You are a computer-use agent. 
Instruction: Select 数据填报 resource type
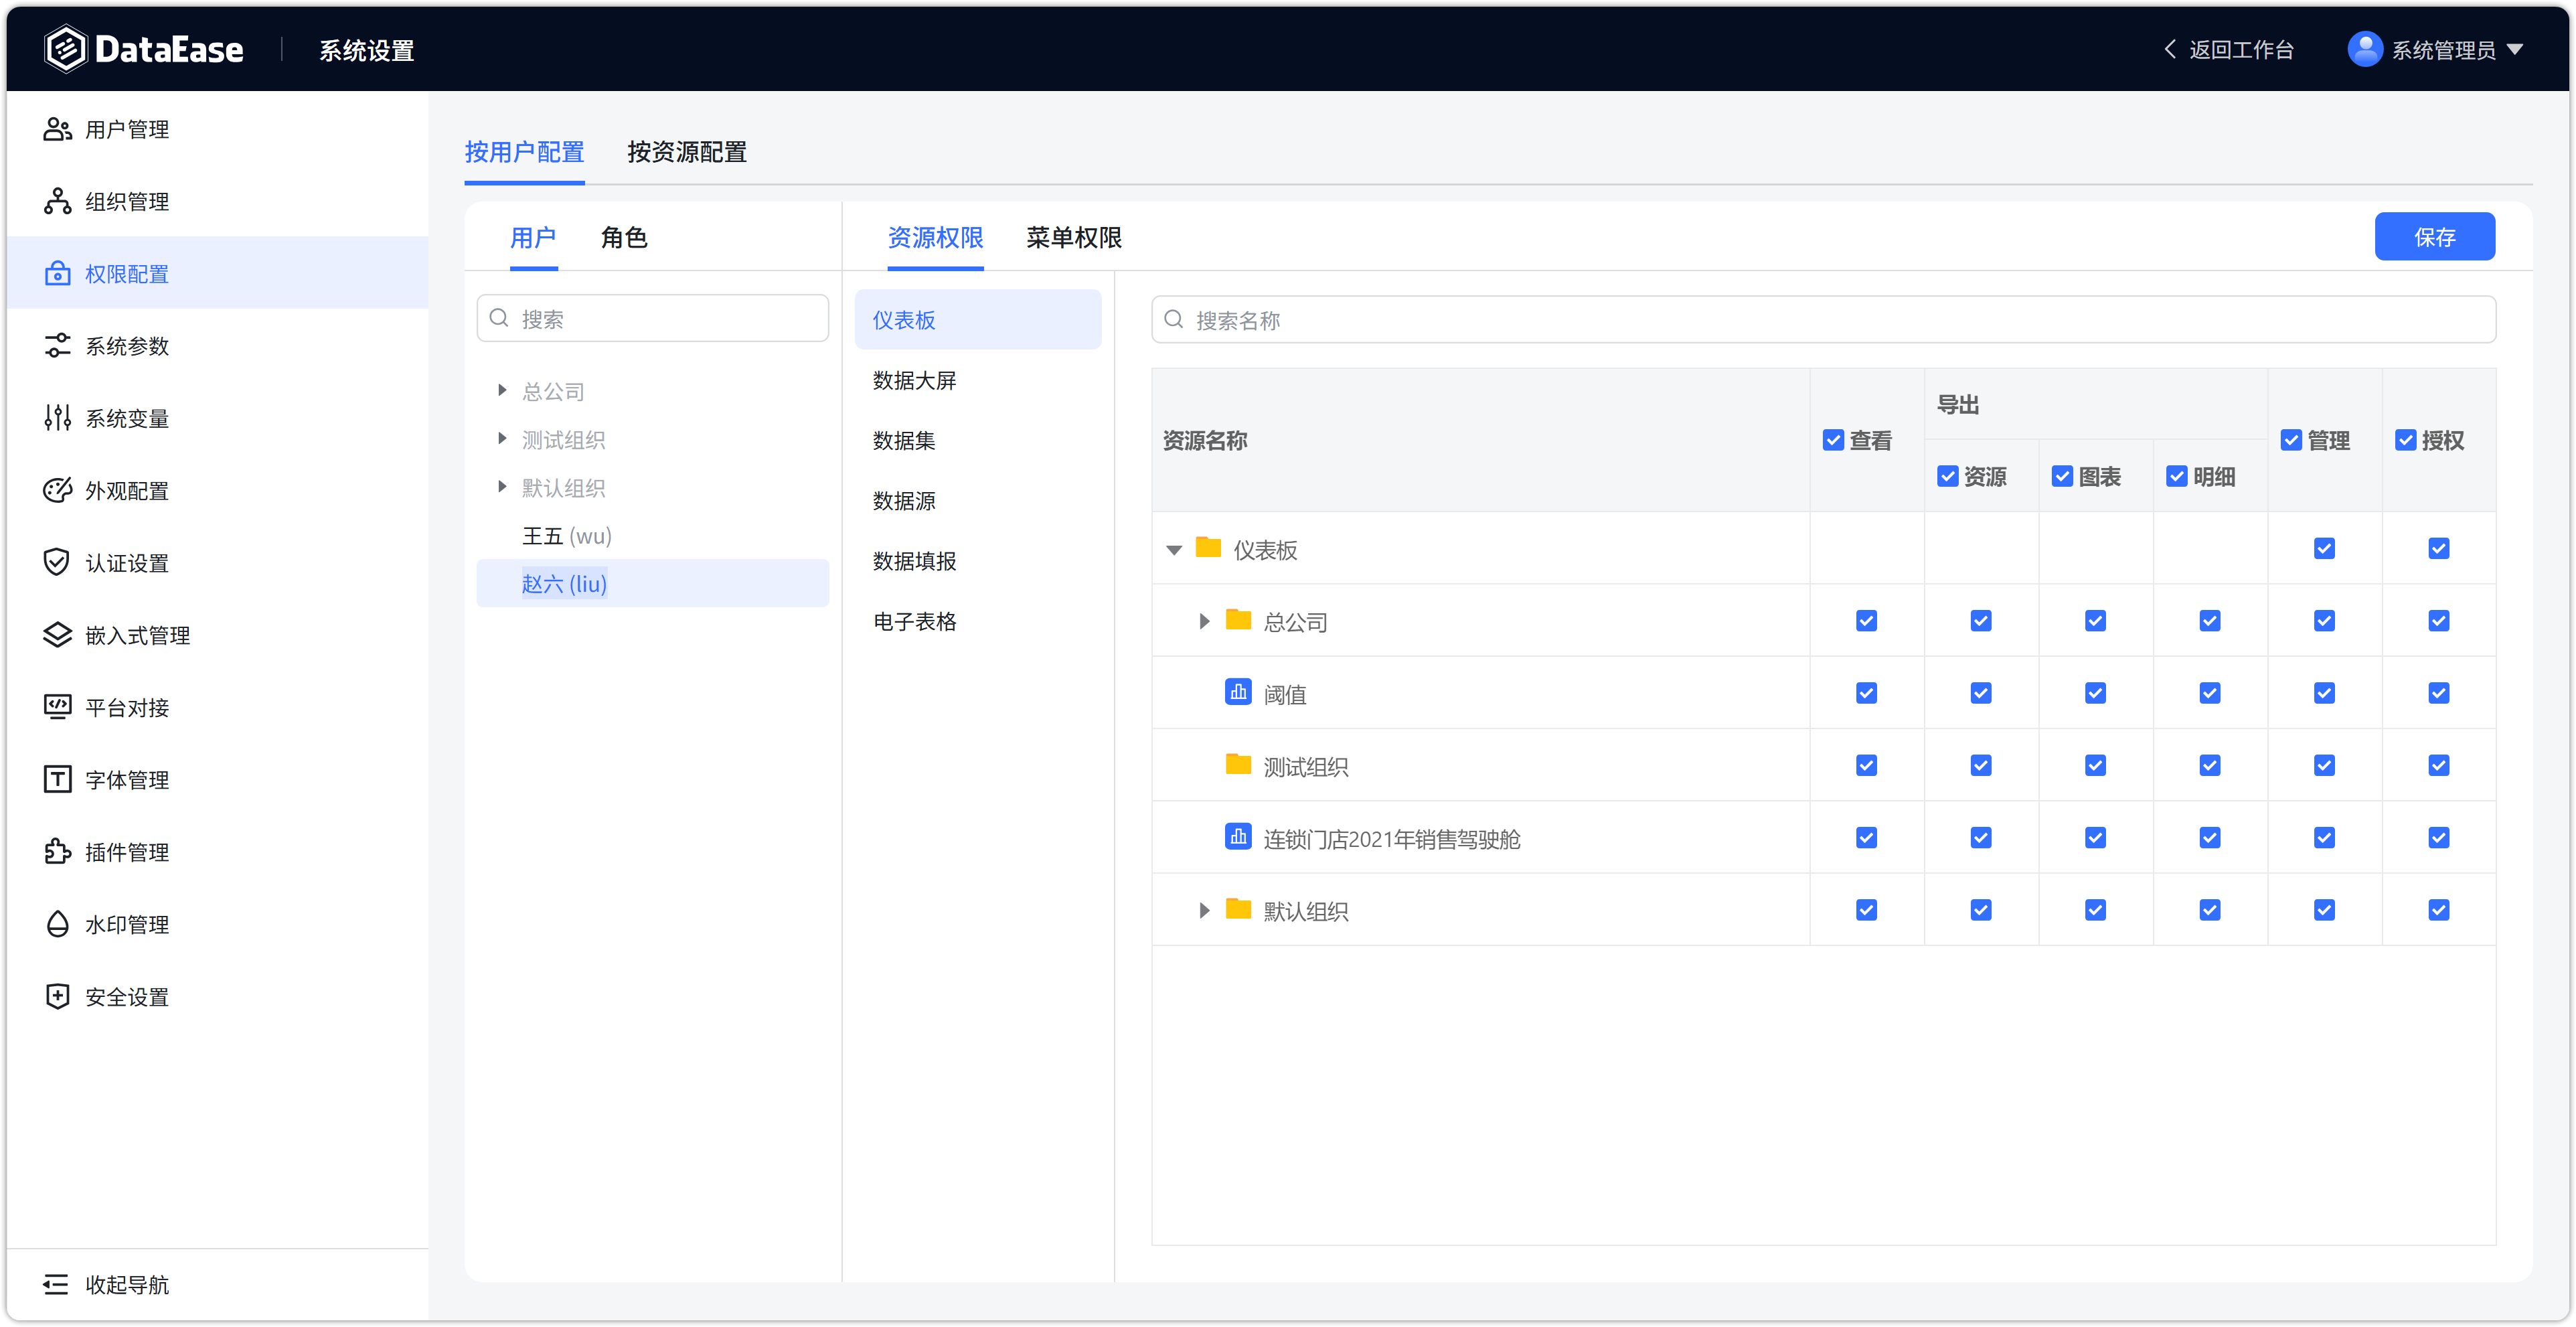click(x=977, y=561)
